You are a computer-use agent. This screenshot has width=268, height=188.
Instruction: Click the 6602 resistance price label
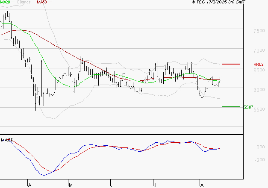pyautogui.click(x=259, y=65)
